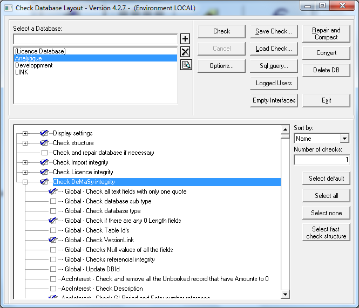This screenshot has height=308, width=359.
Task: Click Select none button
Action: tap(326, 213)
